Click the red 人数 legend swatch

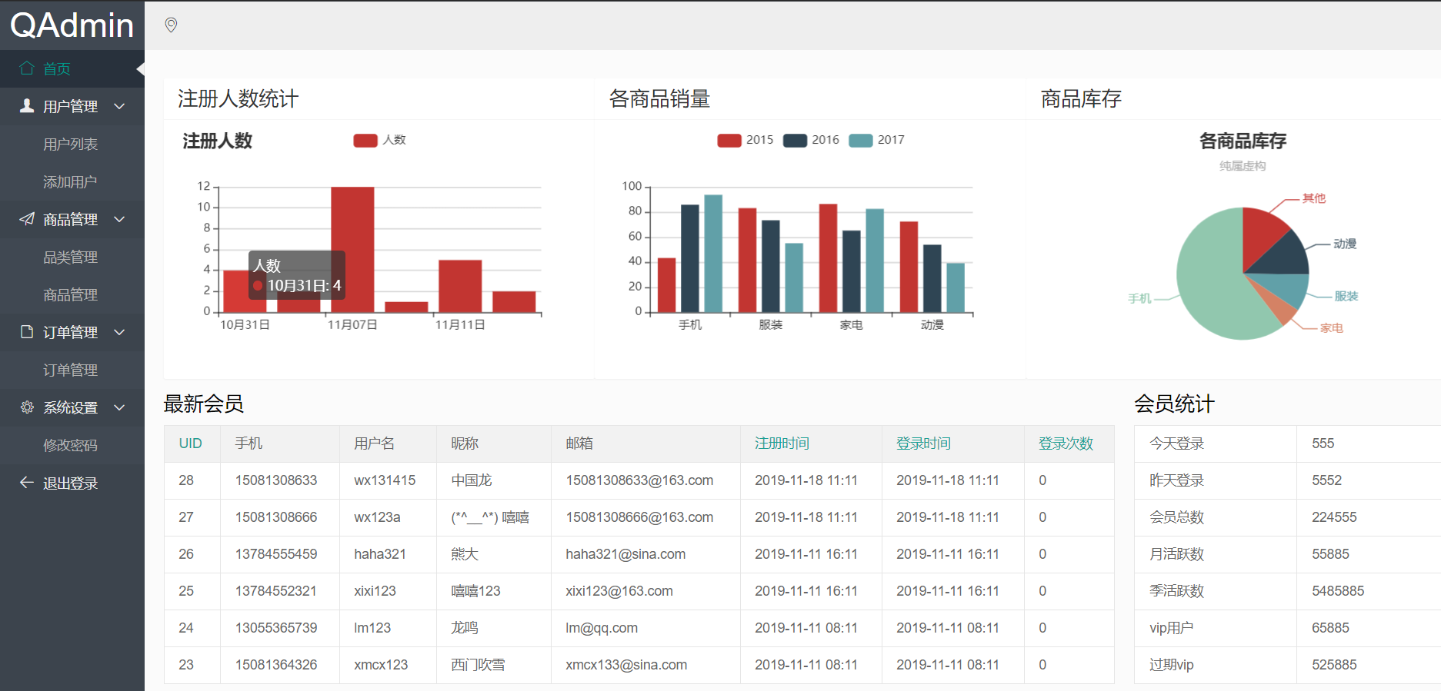click(x=365, y=140)
